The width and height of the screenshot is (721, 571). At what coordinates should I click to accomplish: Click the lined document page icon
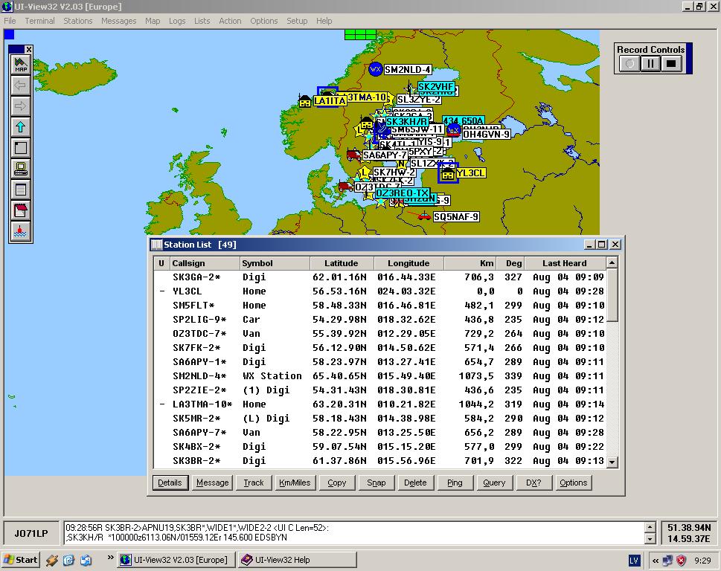(x=20, y=190)
